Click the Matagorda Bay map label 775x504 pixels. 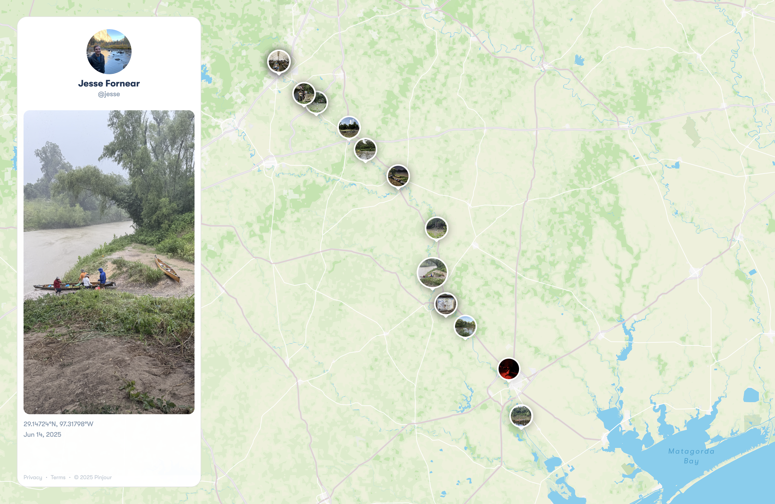pyautogui.click(x=691, y=456)
